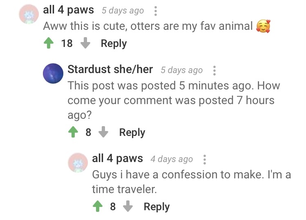View Stardust she/her's profile picture

point(54,74)
